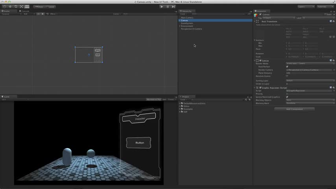The height and width of the screenshot is (189, 336).
Task: Toggle the Pixel Perfect checkbox
Action: coord(287,67)
